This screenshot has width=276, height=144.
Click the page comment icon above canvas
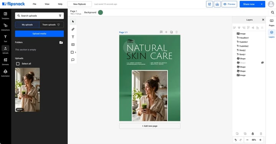[161, 32]
